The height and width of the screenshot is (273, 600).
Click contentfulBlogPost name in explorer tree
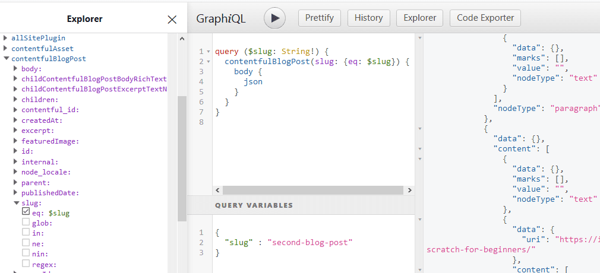[x=49, y=59]
